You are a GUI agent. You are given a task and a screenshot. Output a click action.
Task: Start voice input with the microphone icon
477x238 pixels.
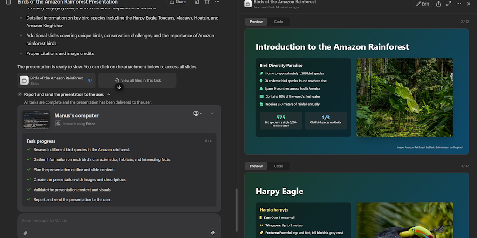coord(213,232)
